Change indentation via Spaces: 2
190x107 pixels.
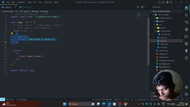pyautogui.click(x=118, y=99)
